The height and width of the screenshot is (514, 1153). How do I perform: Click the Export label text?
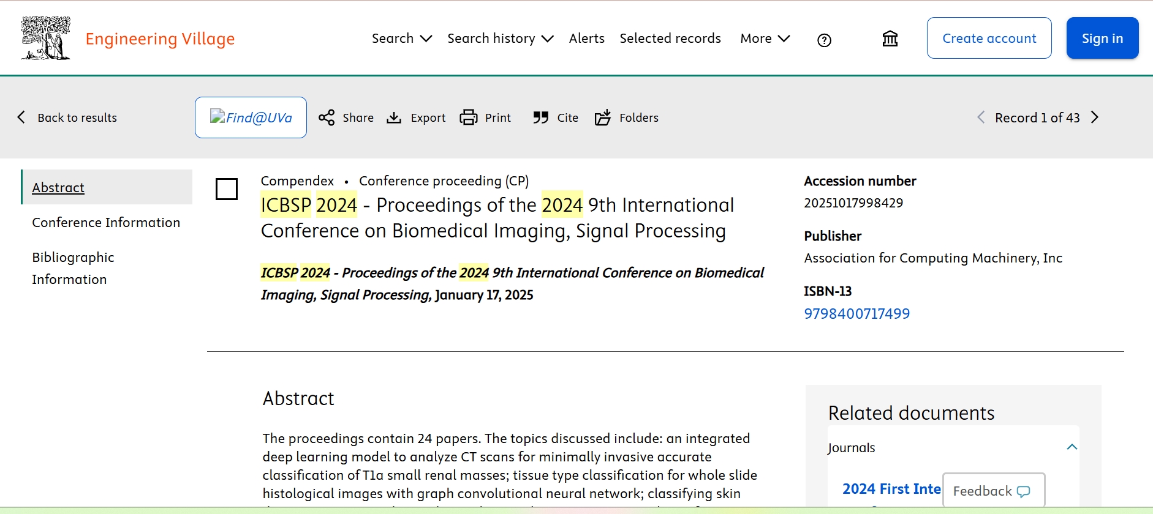428,117
